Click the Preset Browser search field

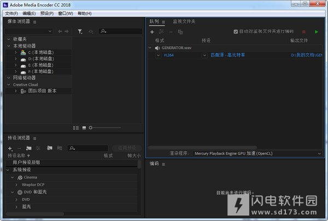[x=87, y=148]
